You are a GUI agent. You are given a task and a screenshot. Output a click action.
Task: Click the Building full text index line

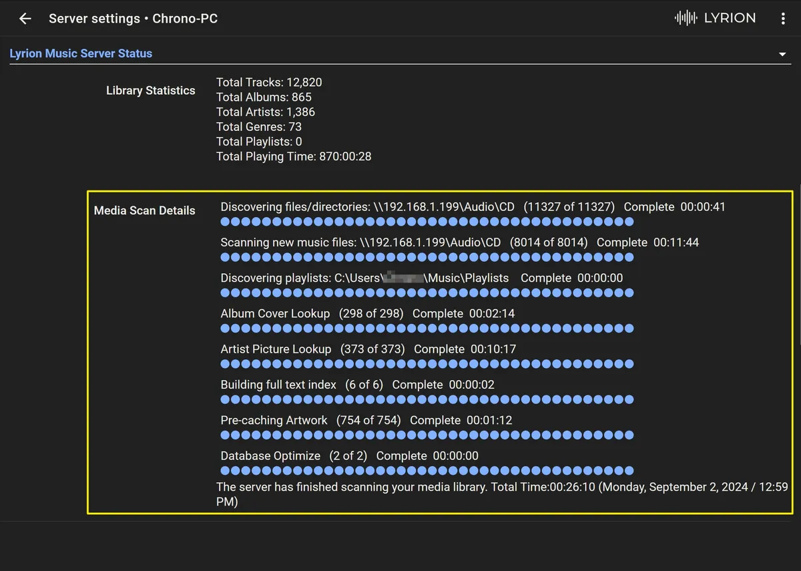[358, 385]
